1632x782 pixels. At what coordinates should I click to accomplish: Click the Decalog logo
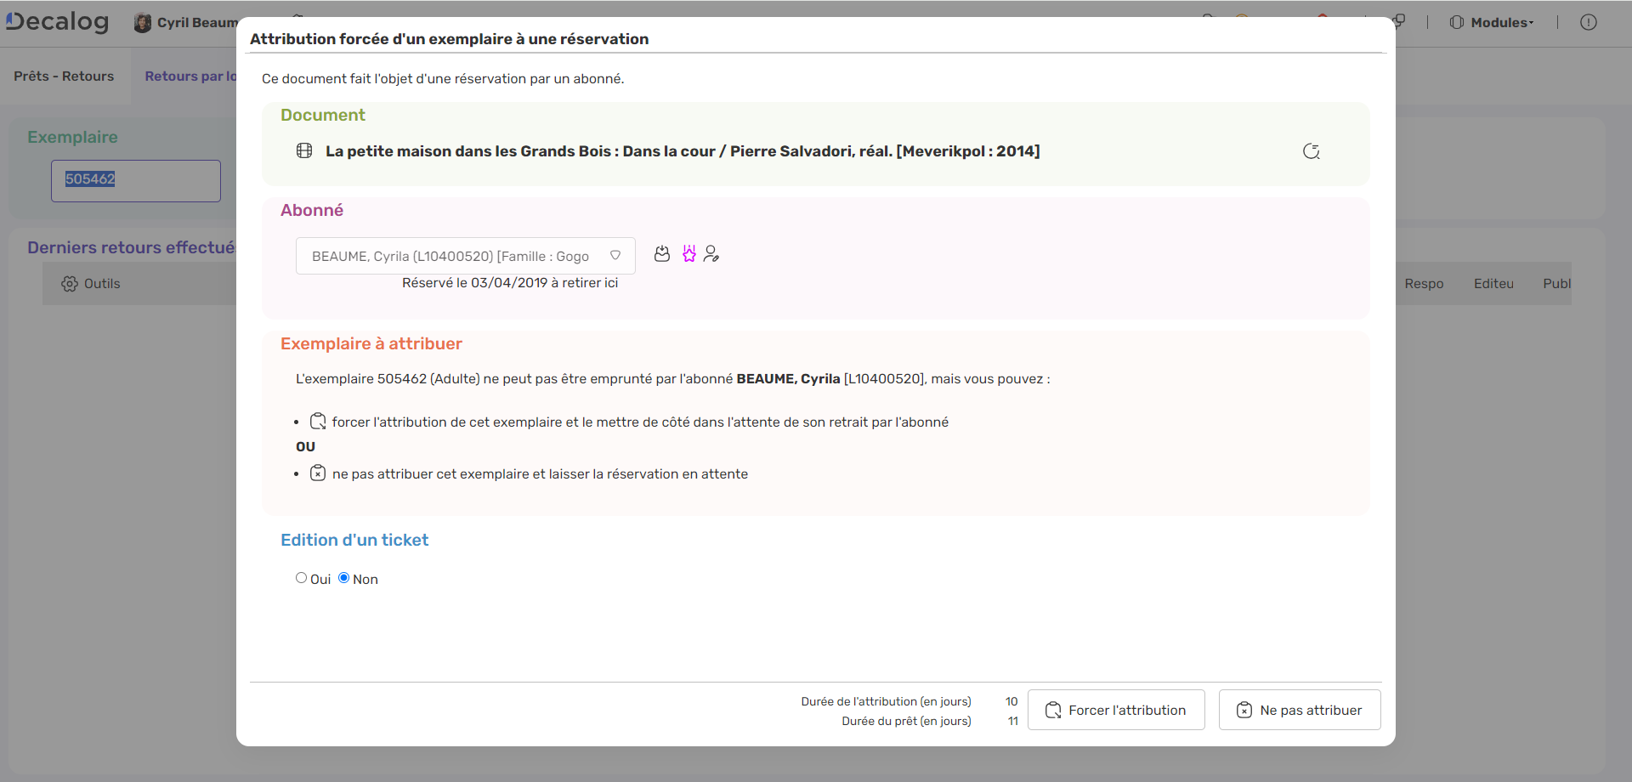[58, 22]
